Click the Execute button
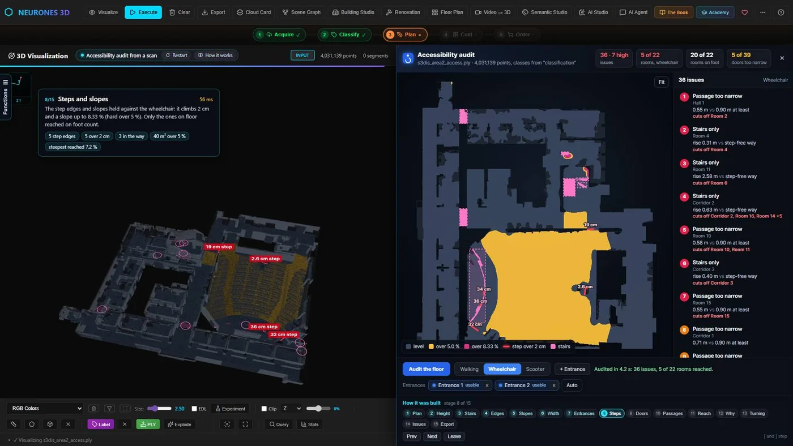The image size is (793, 446). (143, 12)
